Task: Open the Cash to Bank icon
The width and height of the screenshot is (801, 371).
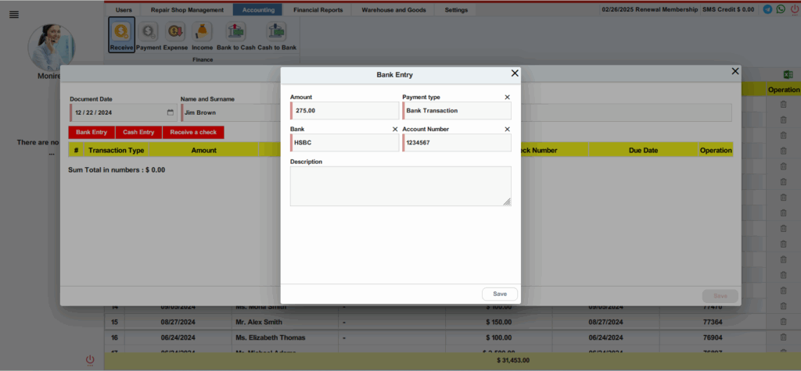Action: point(276,36)
